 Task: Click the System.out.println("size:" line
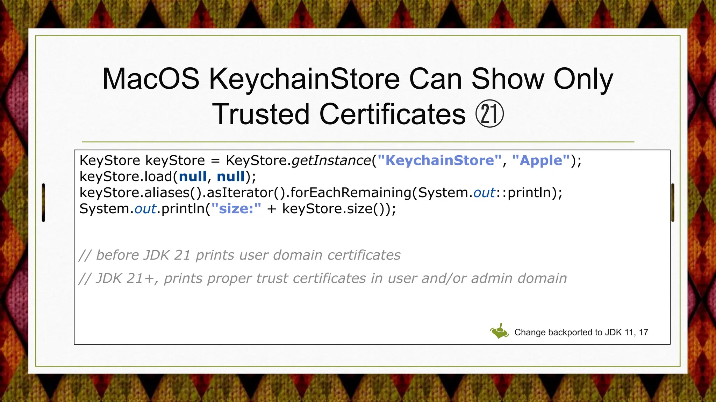[238, 209]
